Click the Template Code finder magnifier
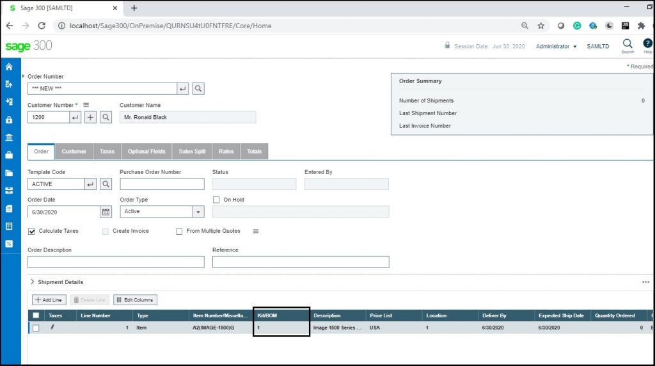Screen dimensions: 655x366 coord(106,184)
